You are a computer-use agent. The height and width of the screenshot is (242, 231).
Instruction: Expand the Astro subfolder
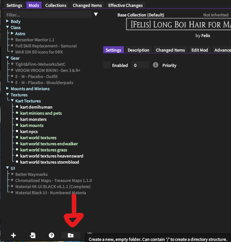[x=12, y=34]
